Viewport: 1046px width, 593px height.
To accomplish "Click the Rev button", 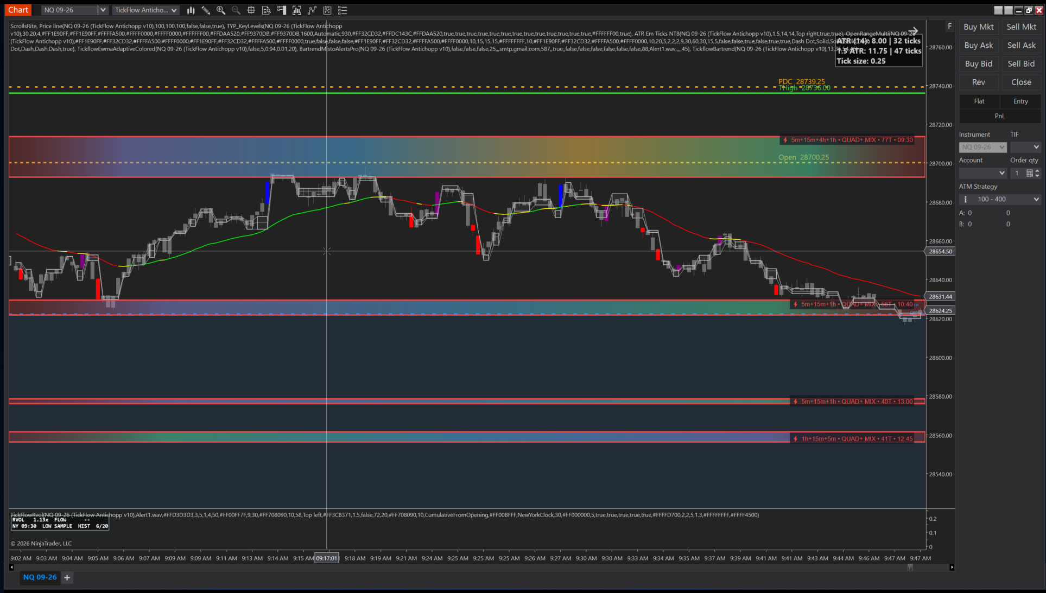I will [x=979, y=82].
